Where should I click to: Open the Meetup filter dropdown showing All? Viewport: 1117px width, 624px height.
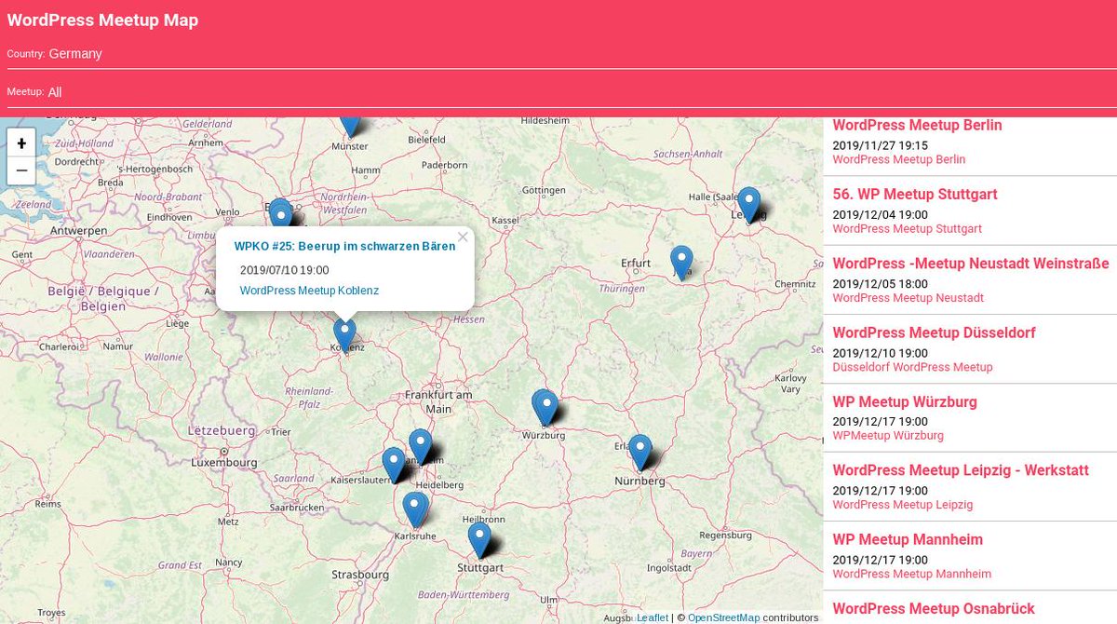point(558,92)
